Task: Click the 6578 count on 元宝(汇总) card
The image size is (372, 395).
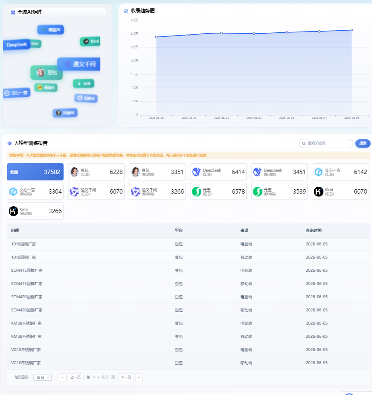Action: click(x=238, y=192)
